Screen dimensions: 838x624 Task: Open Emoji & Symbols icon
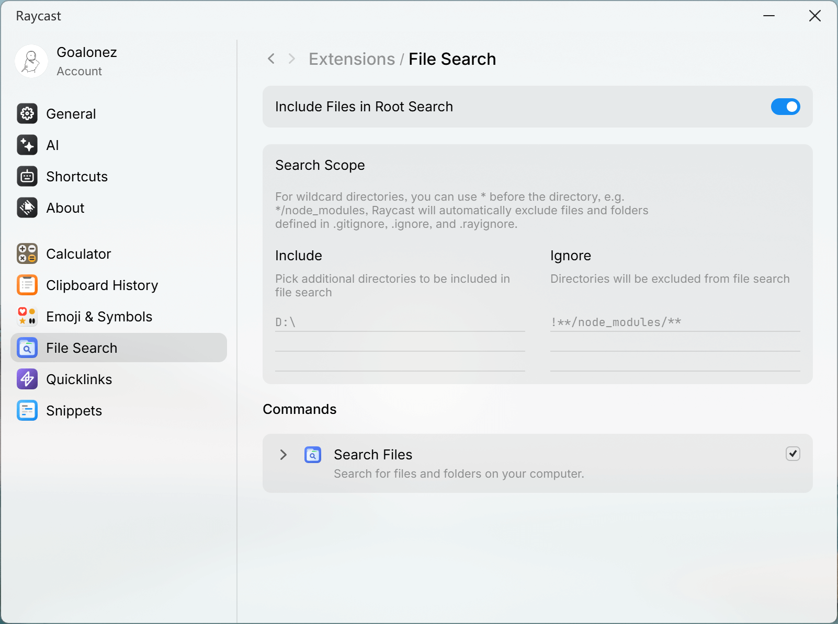(27, 316)
